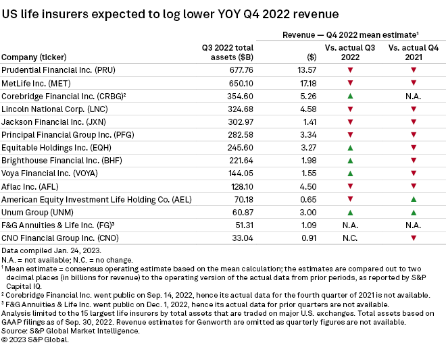Viewport: 446px width, 351px height.
Task: Click the revenue estimate value 17.18
Action: pos(308,83)
